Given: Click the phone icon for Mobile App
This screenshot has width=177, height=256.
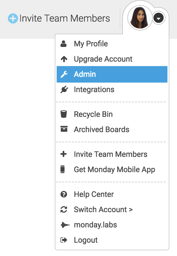Looking at the screenshot, I should (62, 169).
